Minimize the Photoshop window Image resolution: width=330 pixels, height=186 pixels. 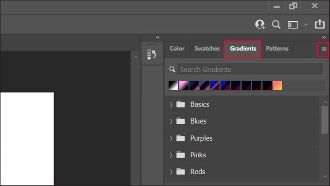(x=277, y=7)
